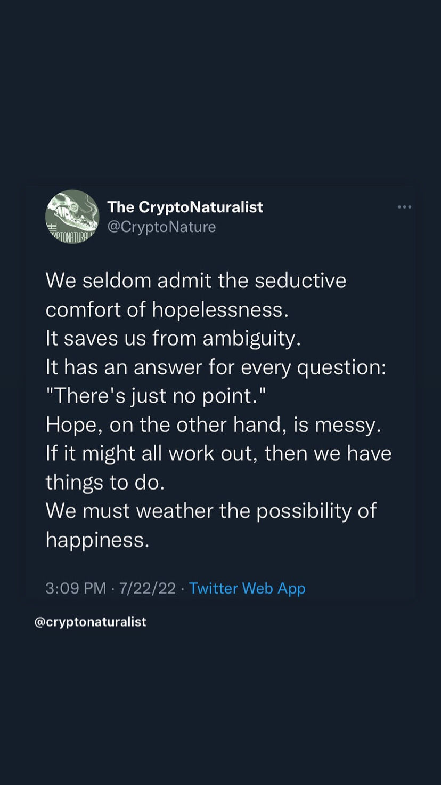This screenshot has width=441, height=785.
Task: Click the word "seductive" in the tweet
Action: pos(300,281)
